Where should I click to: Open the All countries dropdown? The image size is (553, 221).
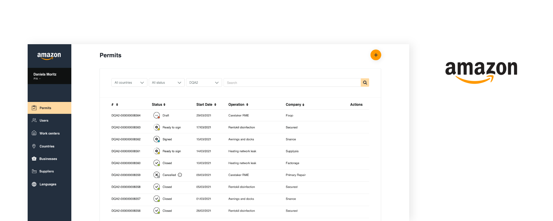point(129,83)
